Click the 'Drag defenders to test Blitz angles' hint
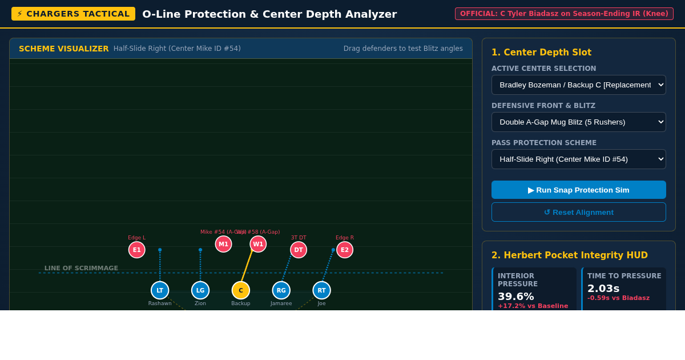685x360 pixels. click(x=403, y=49)
